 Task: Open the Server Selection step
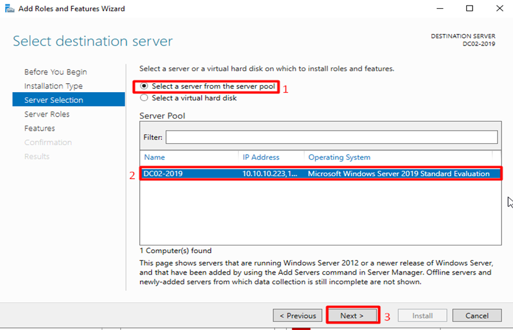(54, 100)
